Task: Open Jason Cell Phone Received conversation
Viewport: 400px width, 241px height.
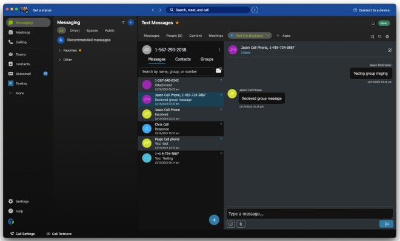Action: click(181, 114)
